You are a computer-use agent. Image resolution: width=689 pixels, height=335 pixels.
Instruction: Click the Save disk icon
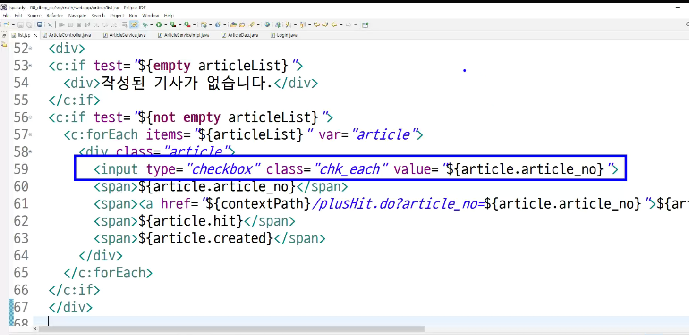20,25
